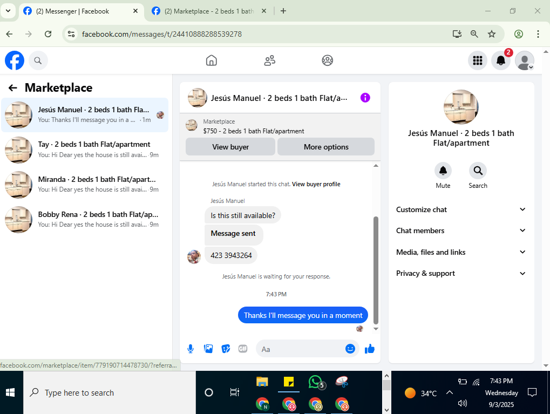The height and width of the screenshot is (414, 550).
Task: Expand Customize chat section
Action: (461, 209)
